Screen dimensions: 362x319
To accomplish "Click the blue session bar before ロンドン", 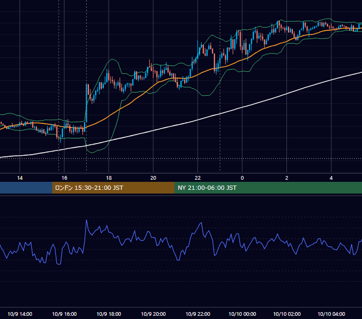I will tap(26, 188).
